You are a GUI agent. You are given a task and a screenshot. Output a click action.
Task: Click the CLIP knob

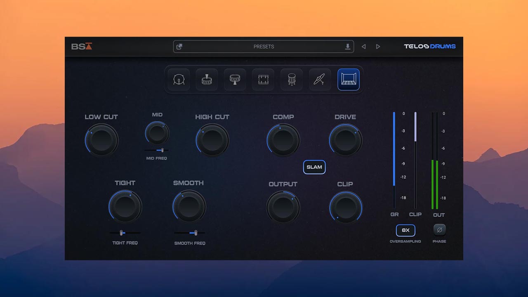point(346,207)
